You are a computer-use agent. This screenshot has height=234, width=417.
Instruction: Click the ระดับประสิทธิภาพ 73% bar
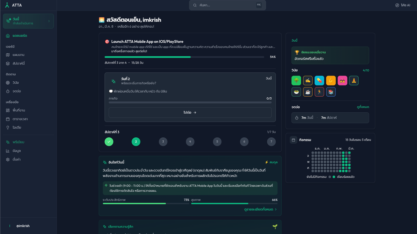pos(146,203)
